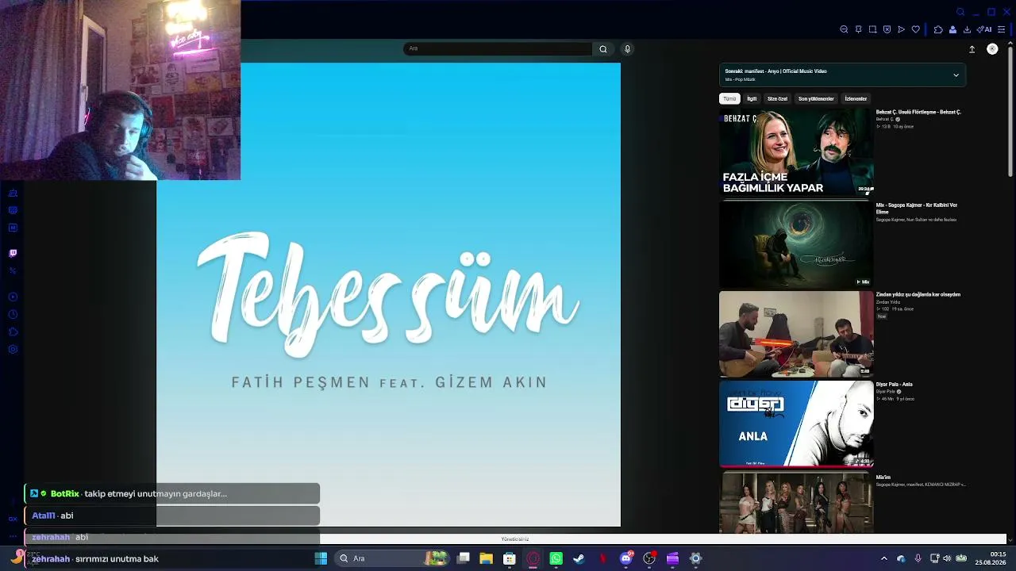Viewport: 1016px width, 571px height.
Task: Open Twitch in the browser sidebar
Action: coord(13,253)
